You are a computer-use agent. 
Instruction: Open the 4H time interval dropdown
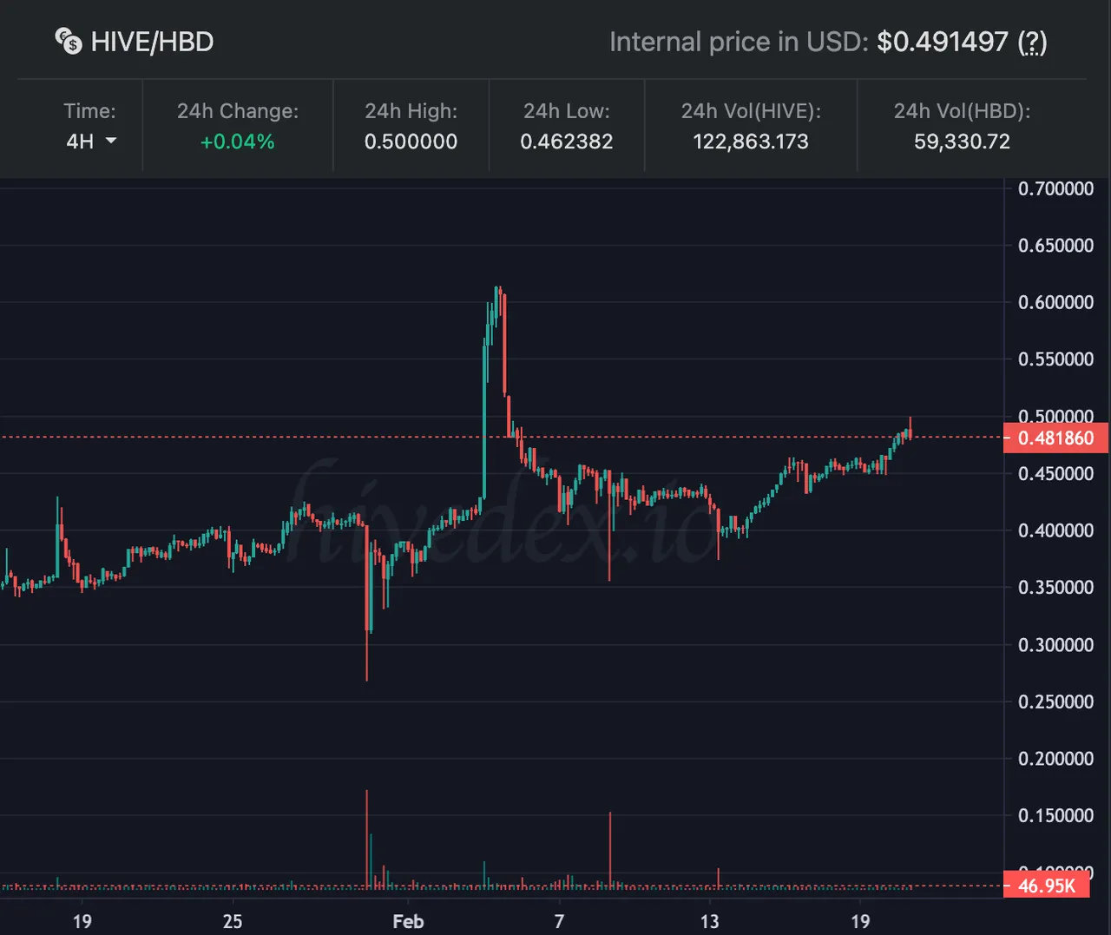(x=91, y=142)
